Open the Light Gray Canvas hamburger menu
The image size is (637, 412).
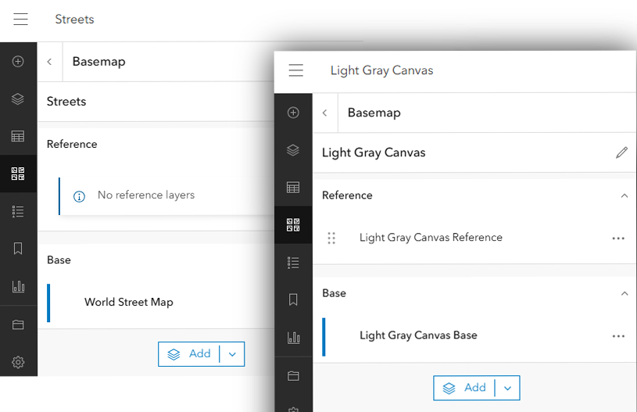[x=295, y=70]
